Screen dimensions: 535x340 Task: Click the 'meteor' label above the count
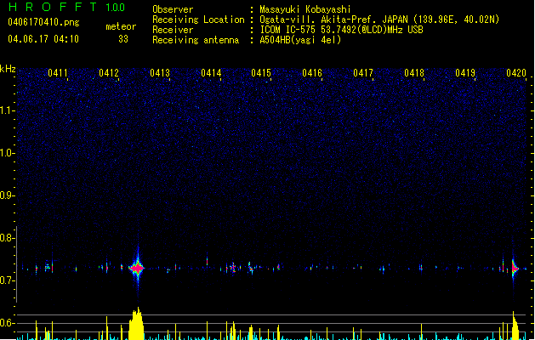pyautogui.click(x=121, y=26)
